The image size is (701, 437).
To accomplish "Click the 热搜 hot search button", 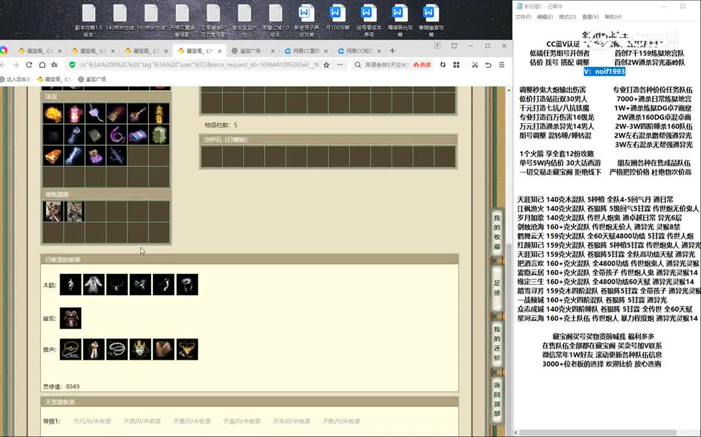I will [422, 65].
